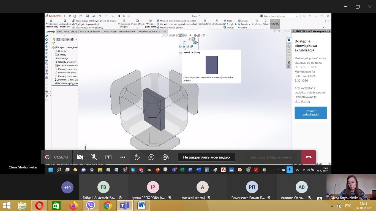Select Dodanie/baza przez wyciągnięcie po ścieżce
This screenshot has width=376, height=211.
click(94, 21)
